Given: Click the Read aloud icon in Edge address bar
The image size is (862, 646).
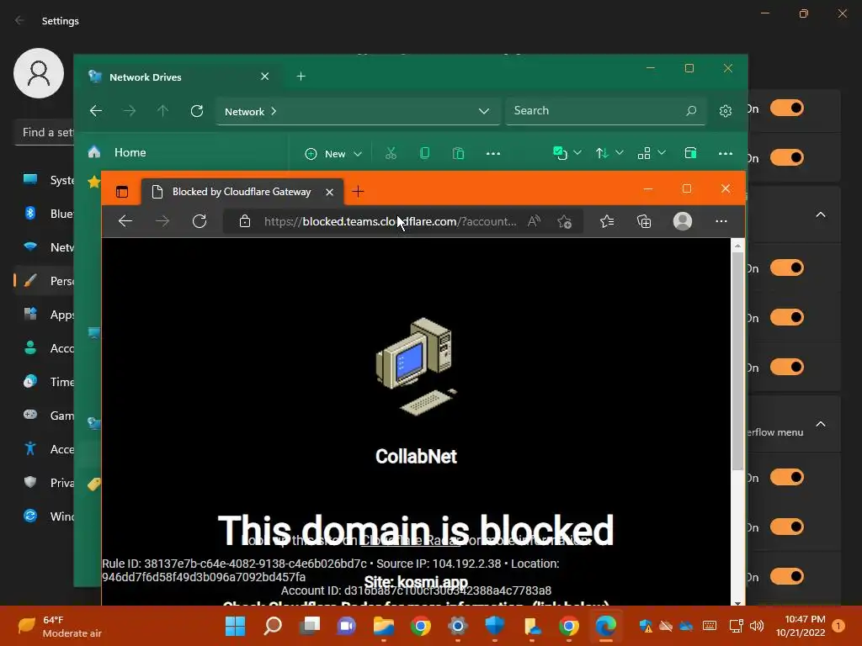Looking at the screenshot, I should click(533, 221).
